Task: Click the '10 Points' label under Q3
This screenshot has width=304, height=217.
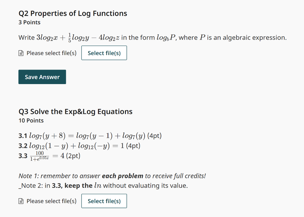Action: click(x=31, y=121)
